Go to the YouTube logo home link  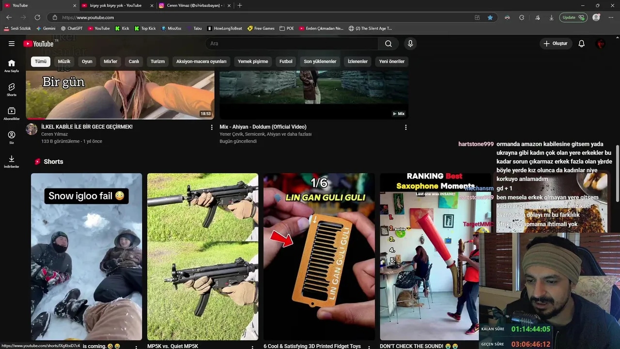(38, 44)
